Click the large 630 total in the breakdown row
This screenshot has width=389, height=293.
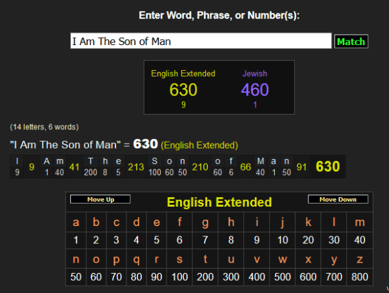pos(328,167)
